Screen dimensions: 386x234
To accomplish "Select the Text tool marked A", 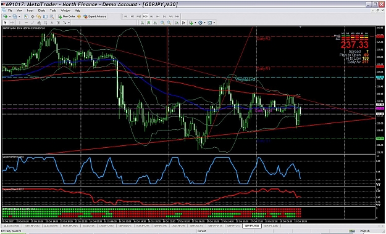I will click(52, 23).
